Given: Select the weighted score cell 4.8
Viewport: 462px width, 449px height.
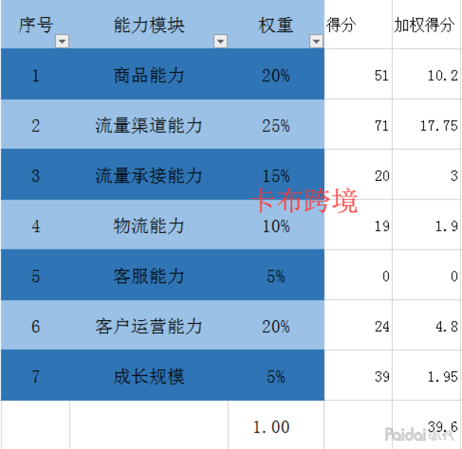Looking at the screenshot, I should (427, 326).
